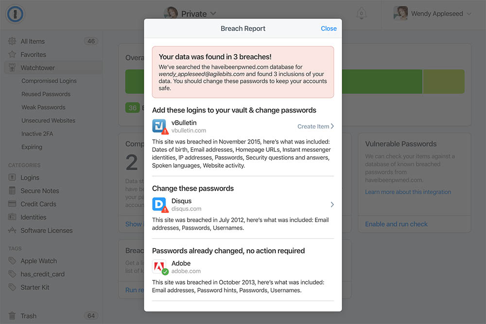
Task: Open the Trash icon in sidebar
Action: point(12,316)
